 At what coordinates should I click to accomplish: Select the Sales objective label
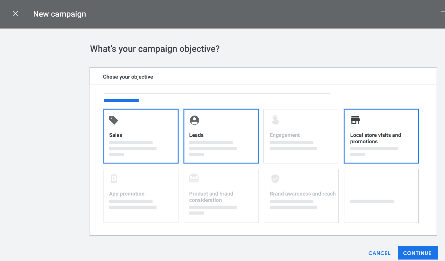point(115,135)
